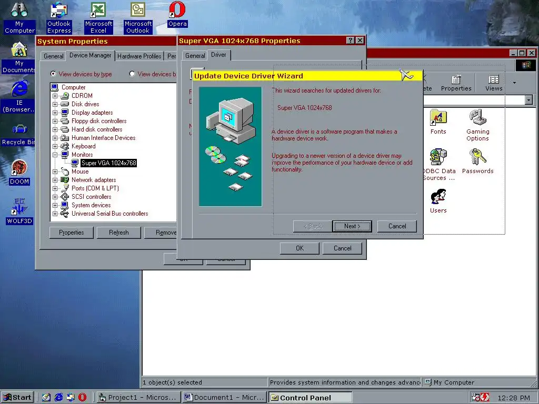Select the second View devices radio button

[132, 74]
